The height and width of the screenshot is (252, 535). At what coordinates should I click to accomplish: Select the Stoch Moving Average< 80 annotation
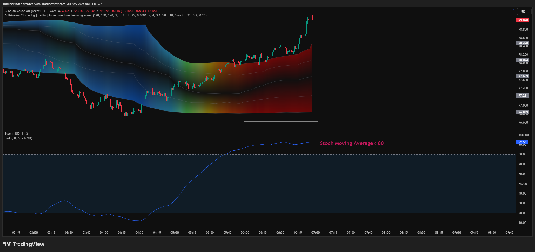click(x=352, y=143)
